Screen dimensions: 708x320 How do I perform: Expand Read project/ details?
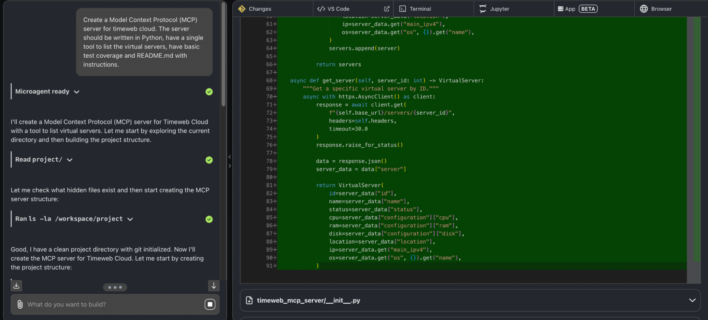[x=70, y=160]
